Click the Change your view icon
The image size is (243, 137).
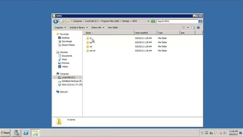(x=183, y=27)
